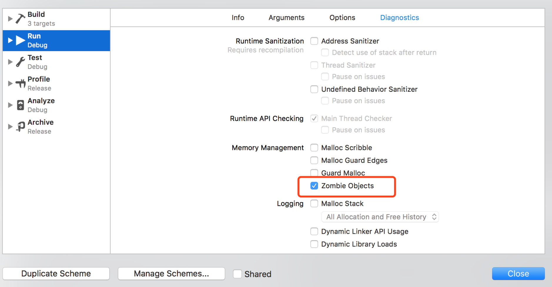Expand the Build action disclosure triangle
Screen dimensions: 552x287
10,19
